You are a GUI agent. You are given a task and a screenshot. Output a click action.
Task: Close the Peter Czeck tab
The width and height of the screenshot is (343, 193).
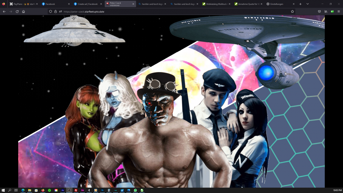[133, 4]
